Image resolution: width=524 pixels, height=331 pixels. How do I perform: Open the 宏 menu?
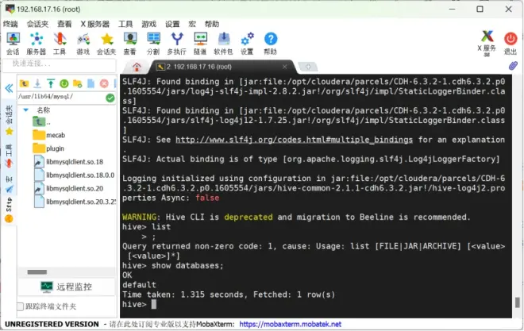192,24
